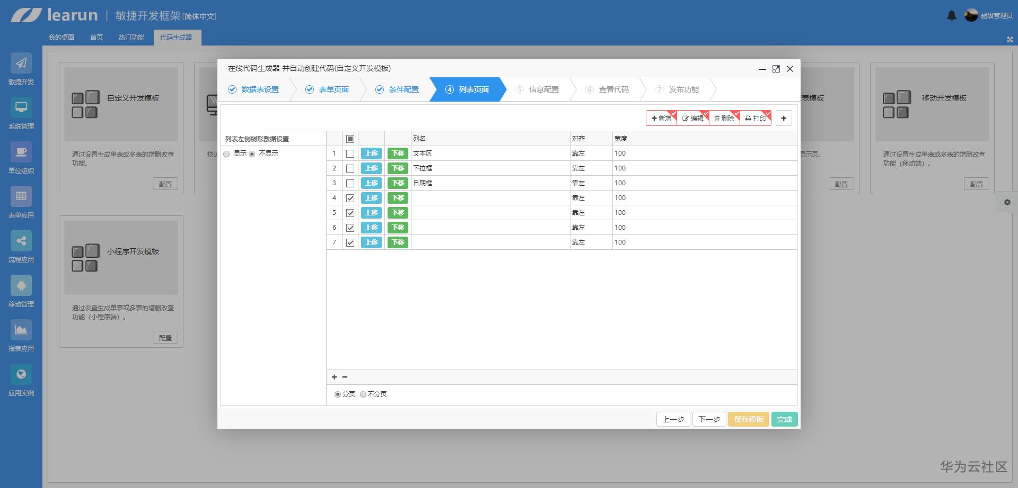Open the 单位组织 sidebar module
This screenshot has height=488, width=1018.
click(21, 158)
